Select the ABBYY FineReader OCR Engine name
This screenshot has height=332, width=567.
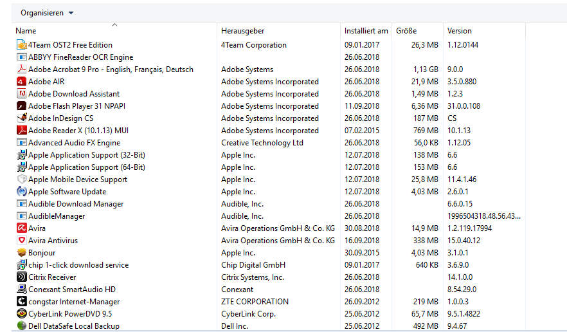pos(80,57)
